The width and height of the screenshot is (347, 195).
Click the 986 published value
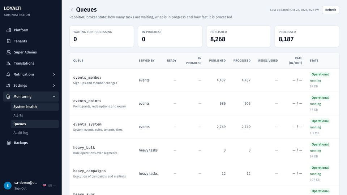[223, 104]
